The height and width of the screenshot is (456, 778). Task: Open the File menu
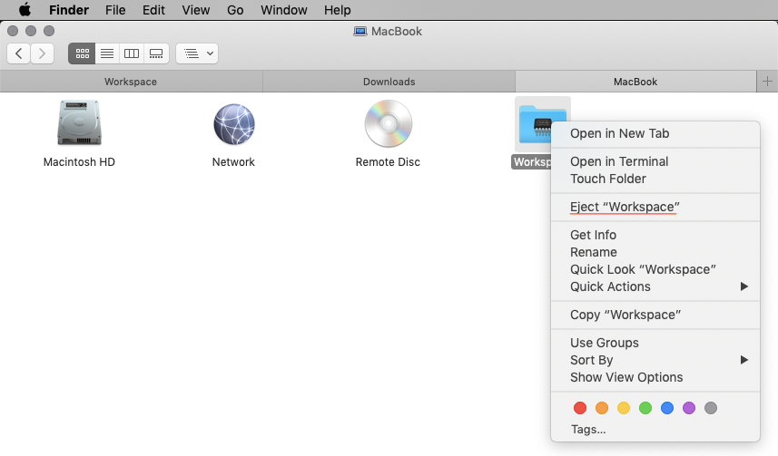(x=115, y=10)
